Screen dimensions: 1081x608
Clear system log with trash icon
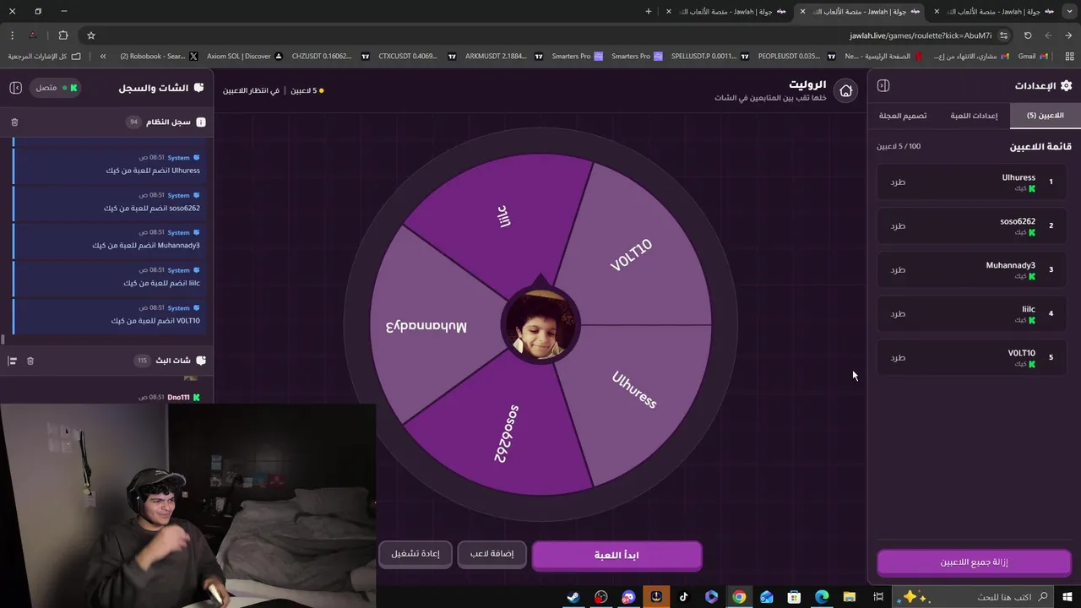pos(14,122)
